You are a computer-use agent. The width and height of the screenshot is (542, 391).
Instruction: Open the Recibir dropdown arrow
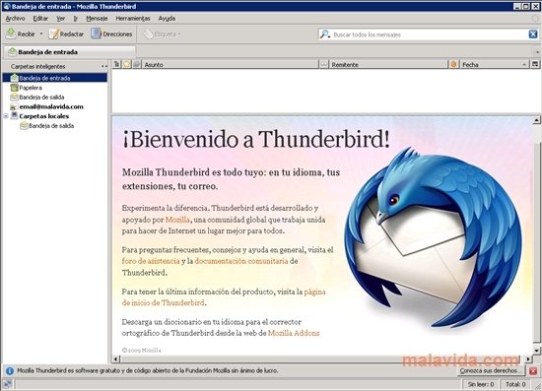(x=41, y=33)
